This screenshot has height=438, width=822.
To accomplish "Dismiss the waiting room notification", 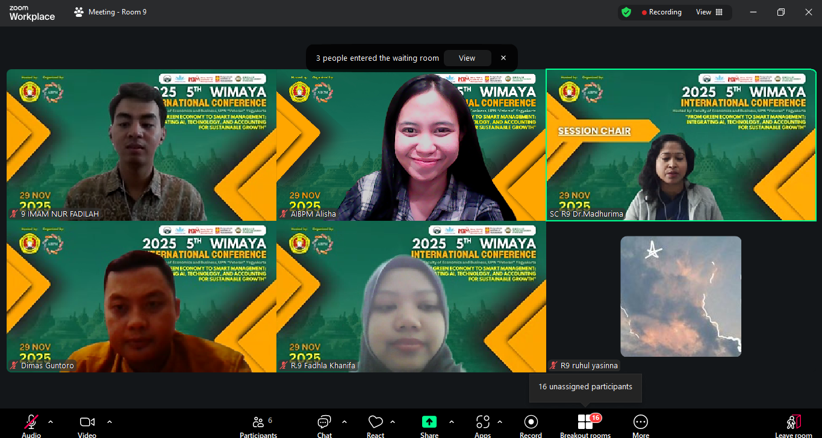I will (x=503, y=58).
